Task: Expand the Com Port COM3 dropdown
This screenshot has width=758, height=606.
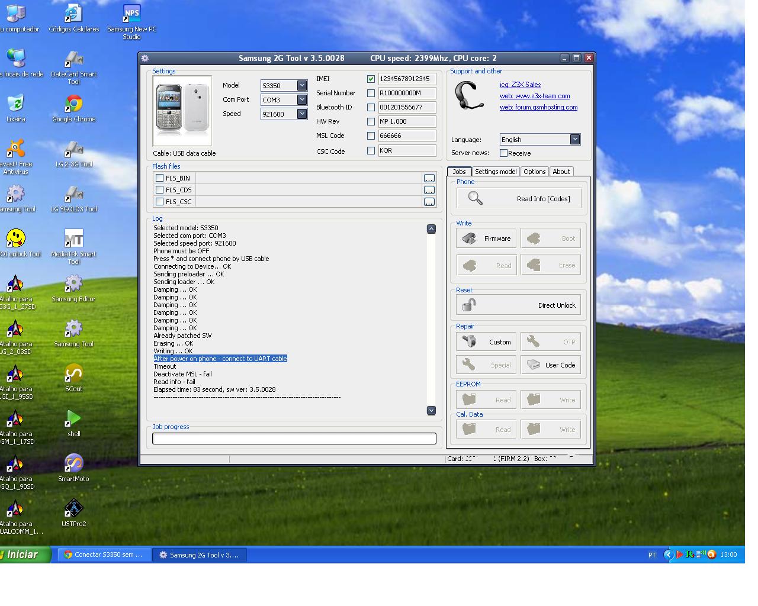Action: click(x=302, y=99)
